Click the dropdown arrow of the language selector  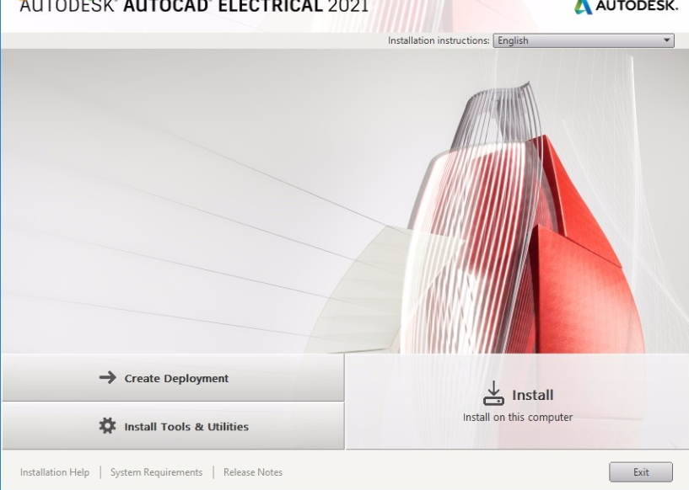tap(667, 40)
